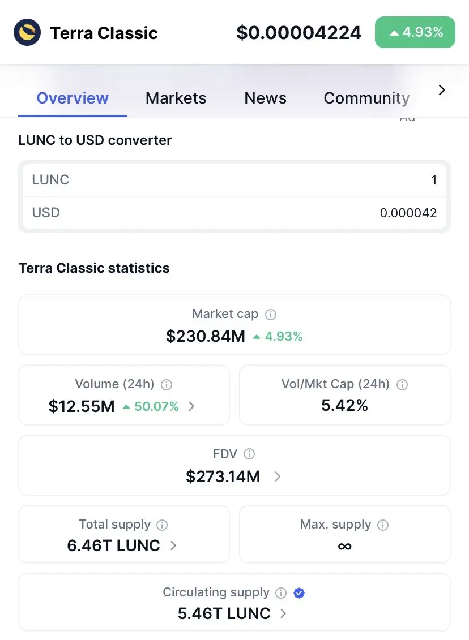
Task: Click the Circulating supply info icon
Action: [x=281, y=593]
